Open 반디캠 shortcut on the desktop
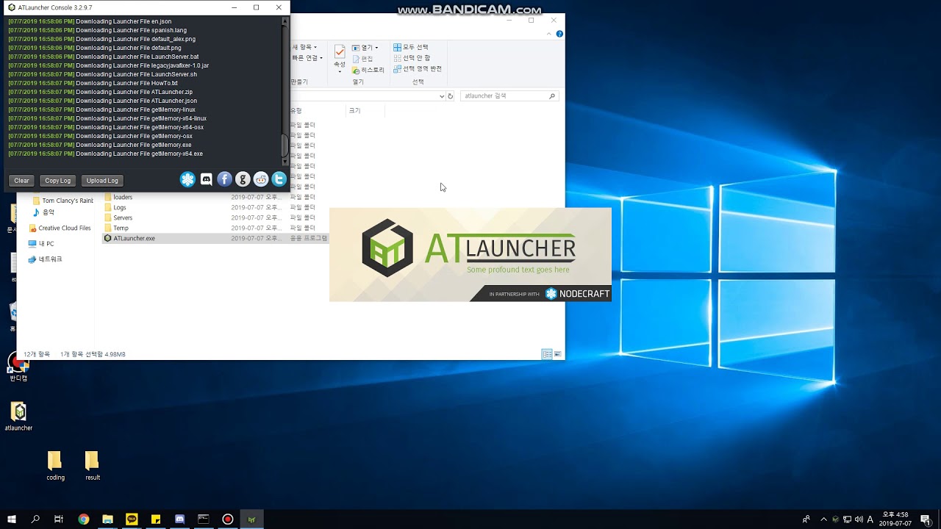 click(18, 367)
